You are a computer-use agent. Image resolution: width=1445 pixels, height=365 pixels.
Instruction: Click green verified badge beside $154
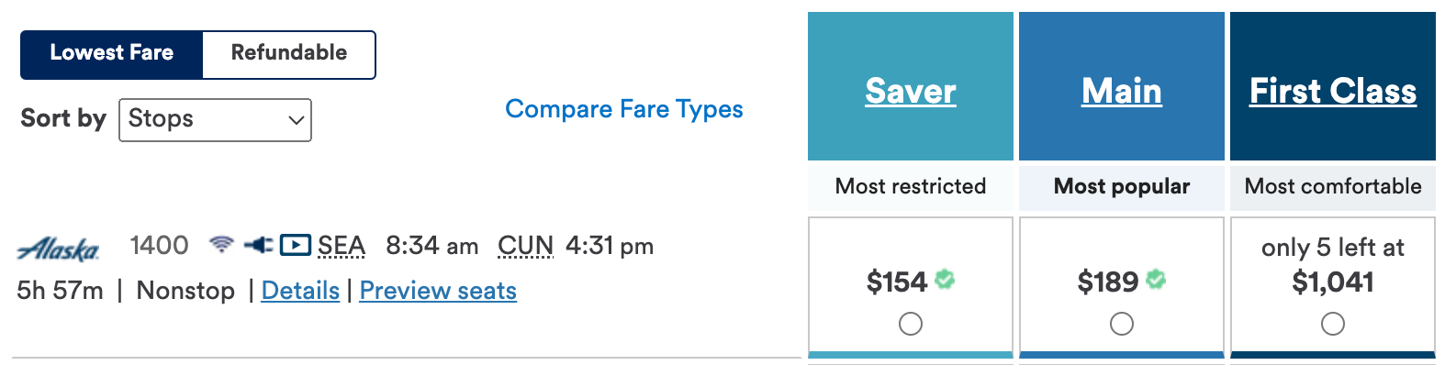tap(945, 279)
